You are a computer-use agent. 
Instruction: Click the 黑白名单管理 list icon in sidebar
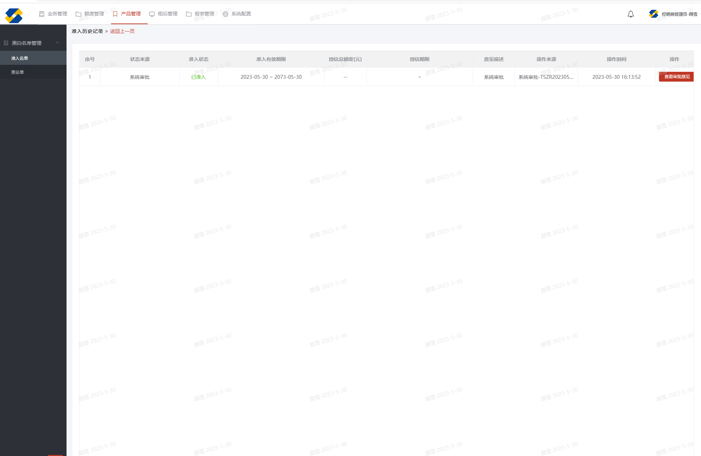pos(6,43)
